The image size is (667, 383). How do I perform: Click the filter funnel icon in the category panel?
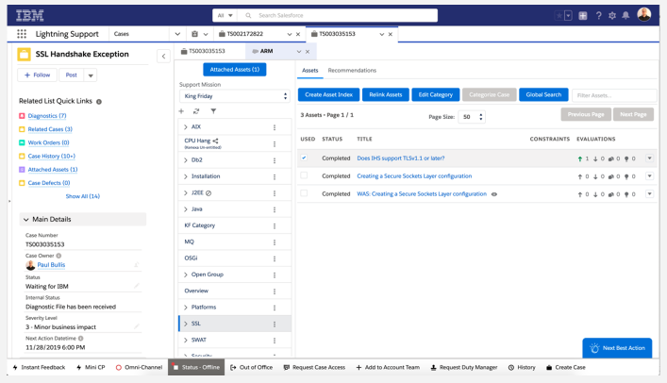coord(213,111)
